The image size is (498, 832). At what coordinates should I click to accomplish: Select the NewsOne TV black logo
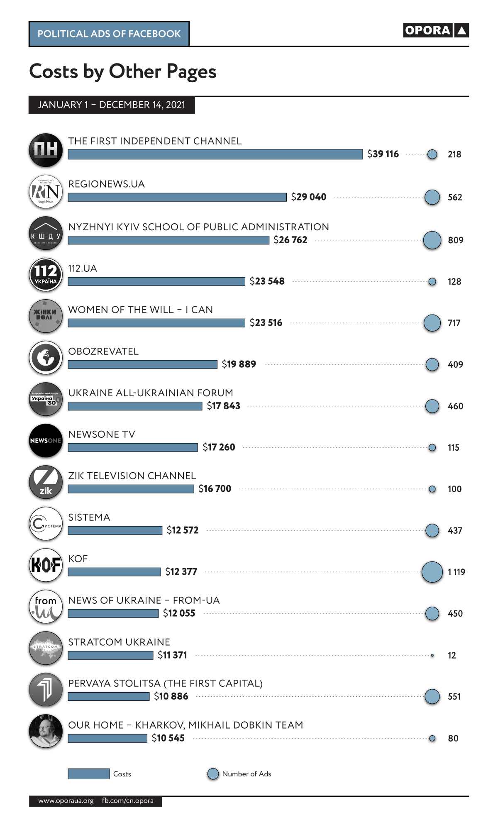coord(46,440)
